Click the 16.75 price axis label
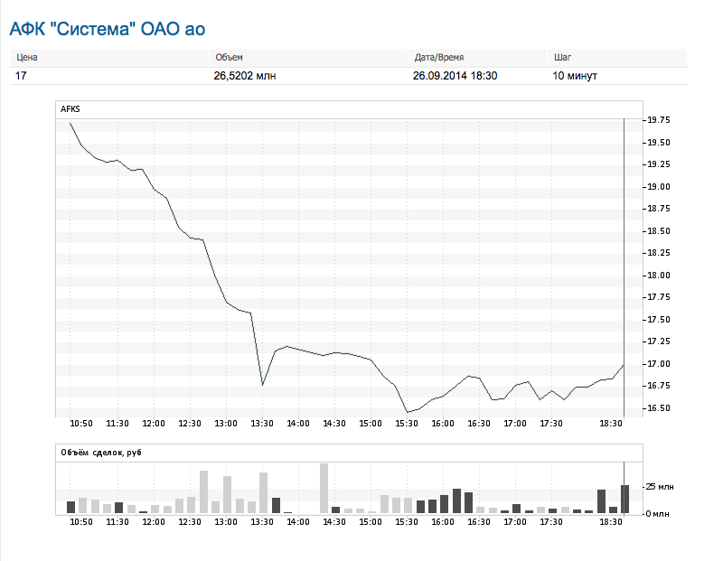 pos(659,386)
